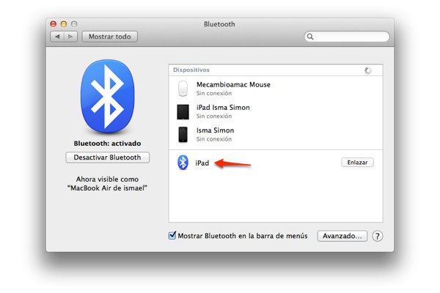Click the back navigation arrow

[x=57, y=37]
